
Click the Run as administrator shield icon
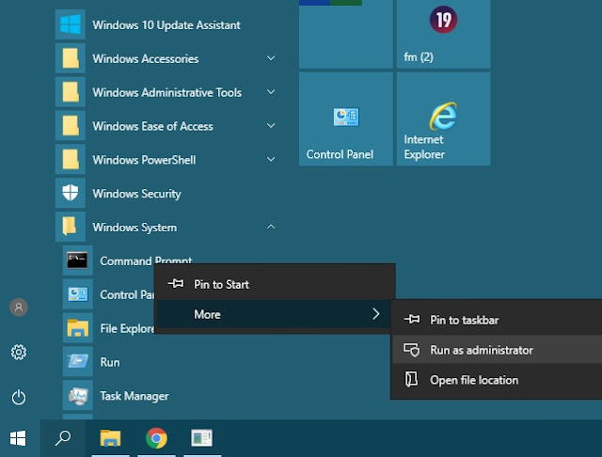pos(412,350)
